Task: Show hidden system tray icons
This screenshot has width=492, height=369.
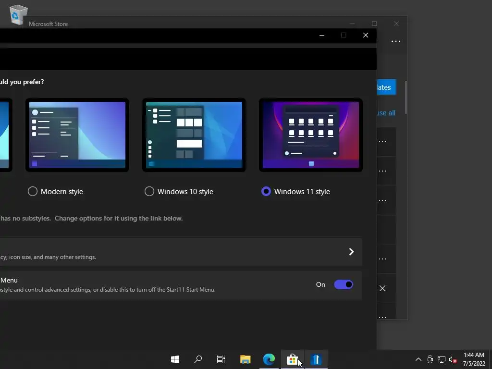Action: point(418,359)
